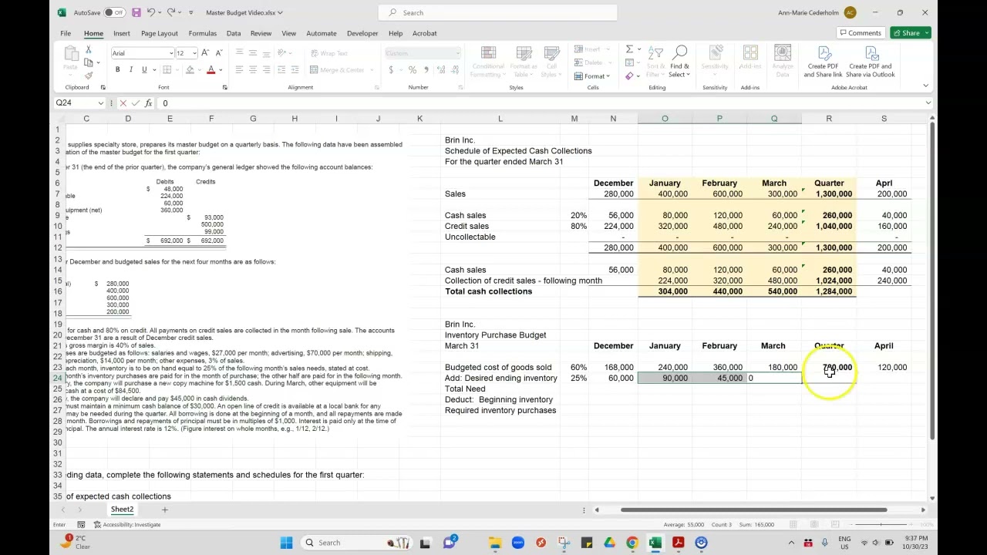
Task: Select the Sheet2 worksheet tab
Action: click(x=122, y=510)
